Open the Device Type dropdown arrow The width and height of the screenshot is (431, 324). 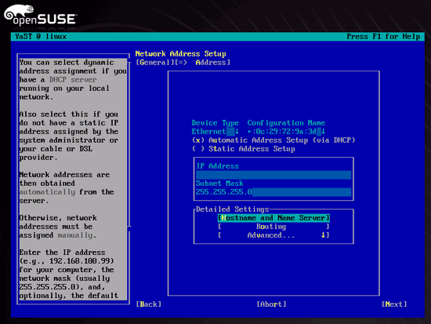[237, 132]
